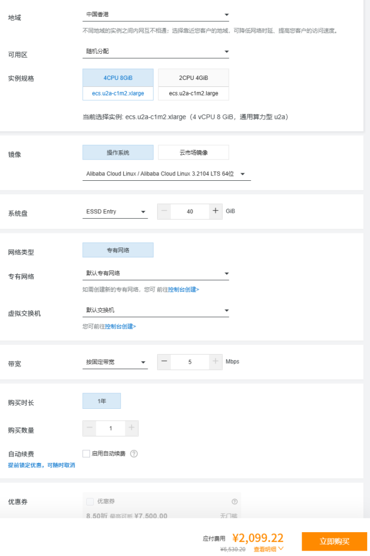The width and height of the screenshot is (370, 556).
Task: Open 控制台创建 link under 虚拟交换机
Action: tap(120, 326)
